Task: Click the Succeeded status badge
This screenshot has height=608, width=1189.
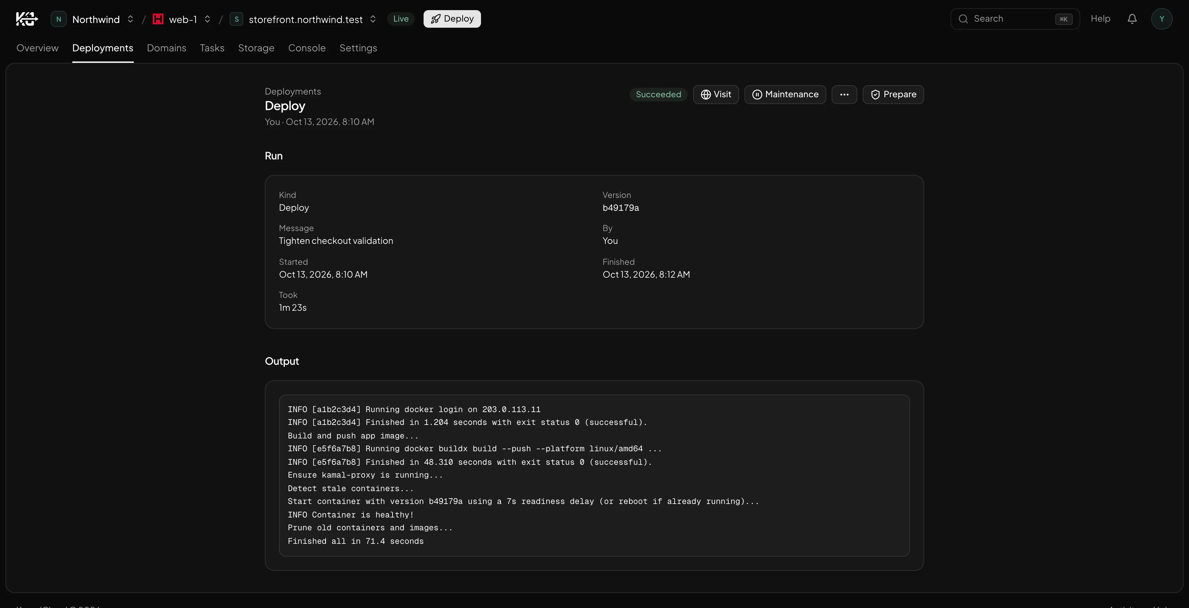Action: (x=658, y=95)
